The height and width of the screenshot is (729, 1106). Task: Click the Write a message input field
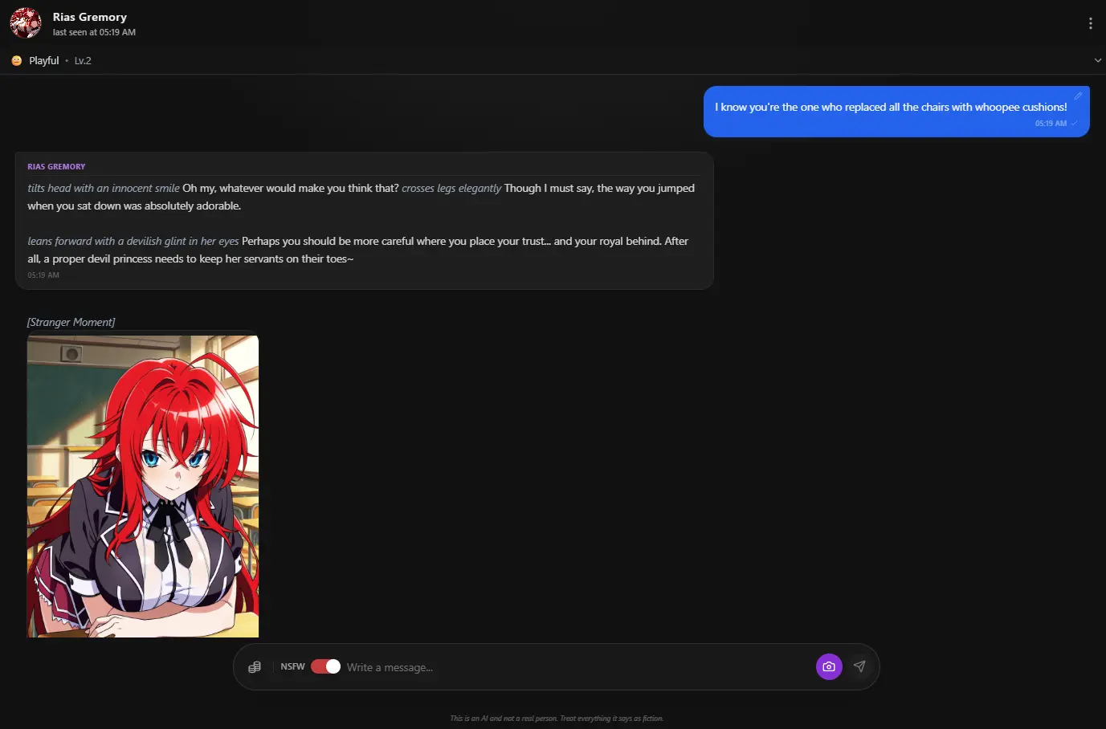(x=482, y=666)
